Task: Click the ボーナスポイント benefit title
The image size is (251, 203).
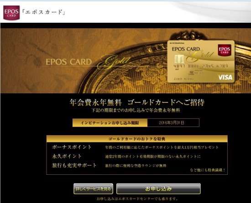Action: [x=72, y=147]
